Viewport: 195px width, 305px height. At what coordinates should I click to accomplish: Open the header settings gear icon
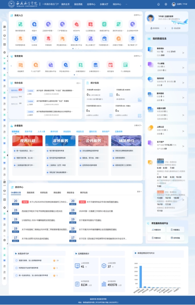pos(166,4)
